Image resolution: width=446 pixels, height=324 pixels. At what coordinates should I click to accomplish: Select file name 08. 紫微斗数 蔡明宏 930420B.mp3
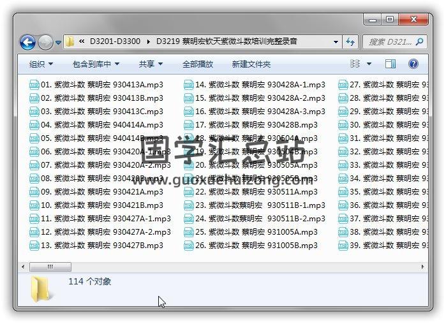[102, 179]
